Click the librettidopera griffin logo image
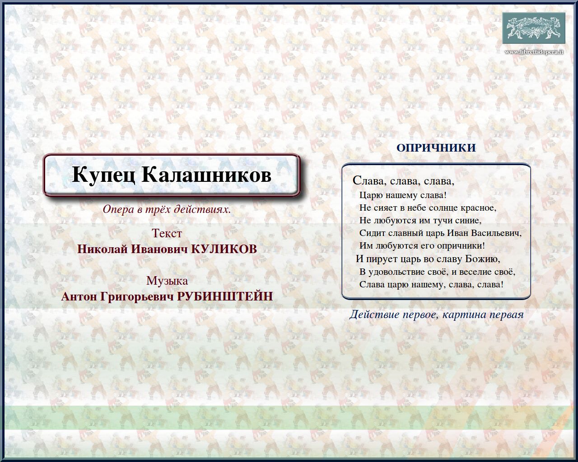The image size is (578, 462). click(534, 28)
